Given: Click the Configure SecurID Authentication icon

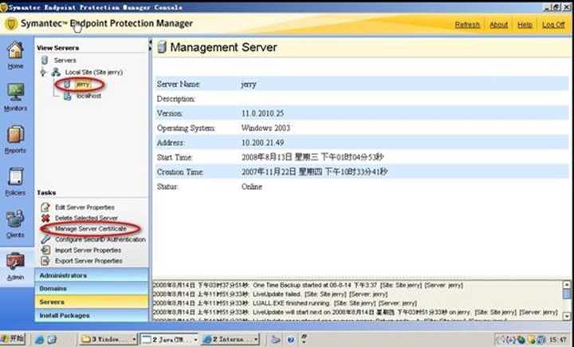Looking at the screenshot, I should [x=45, y=239].
